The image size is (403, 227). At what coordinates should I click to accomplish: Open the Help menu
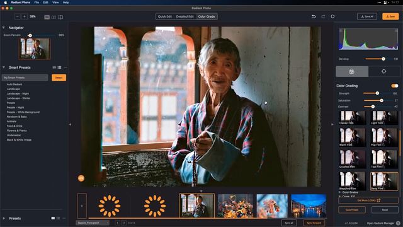coord(65,3)
